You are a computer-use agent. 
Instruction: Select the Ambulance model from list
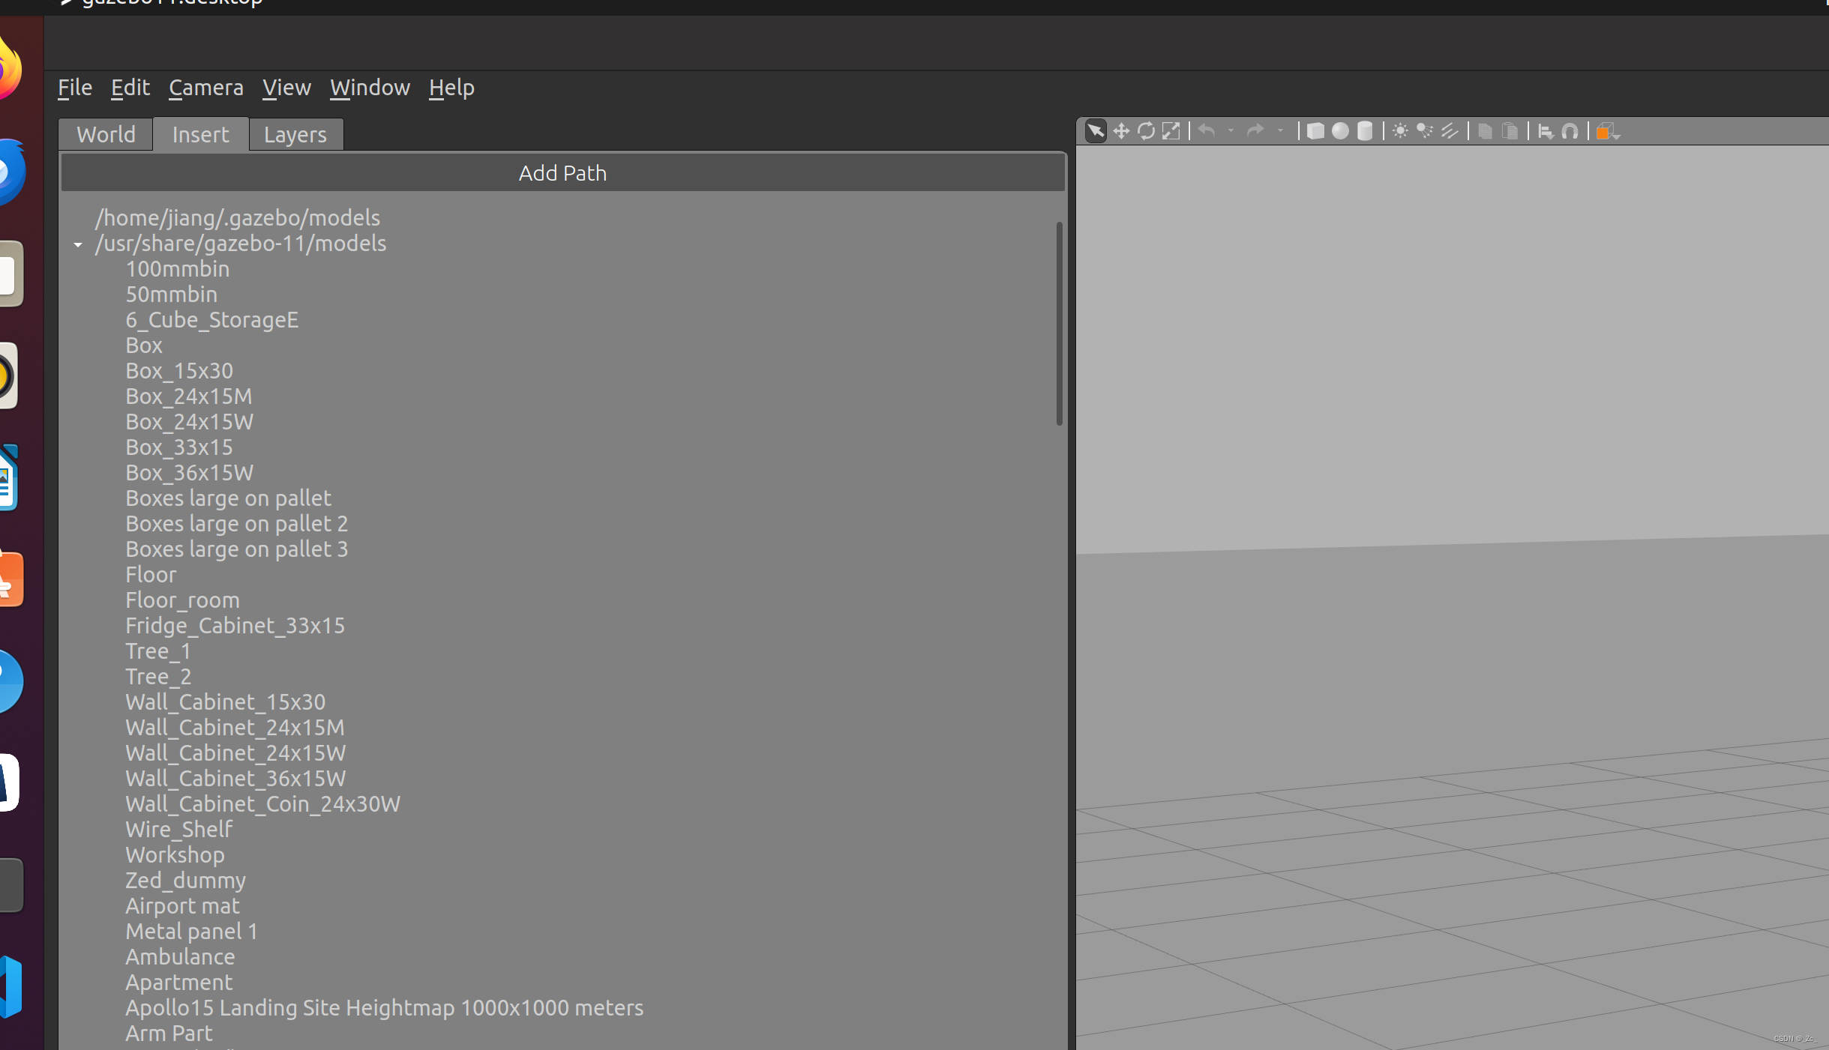point(180,956)
